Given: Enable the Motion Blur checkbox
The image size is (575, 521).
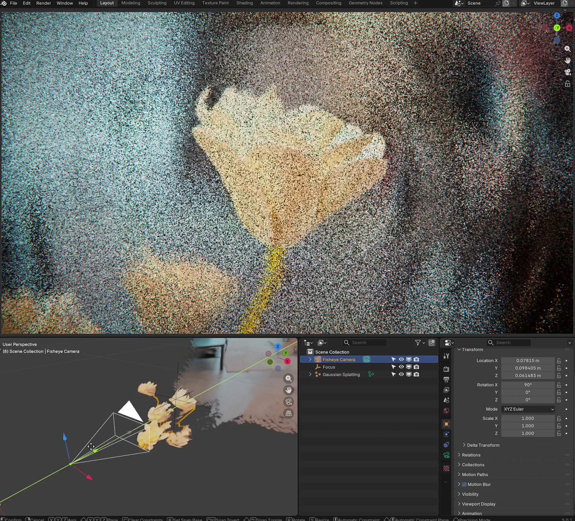Looking at the screenshot, I should 464,485.
